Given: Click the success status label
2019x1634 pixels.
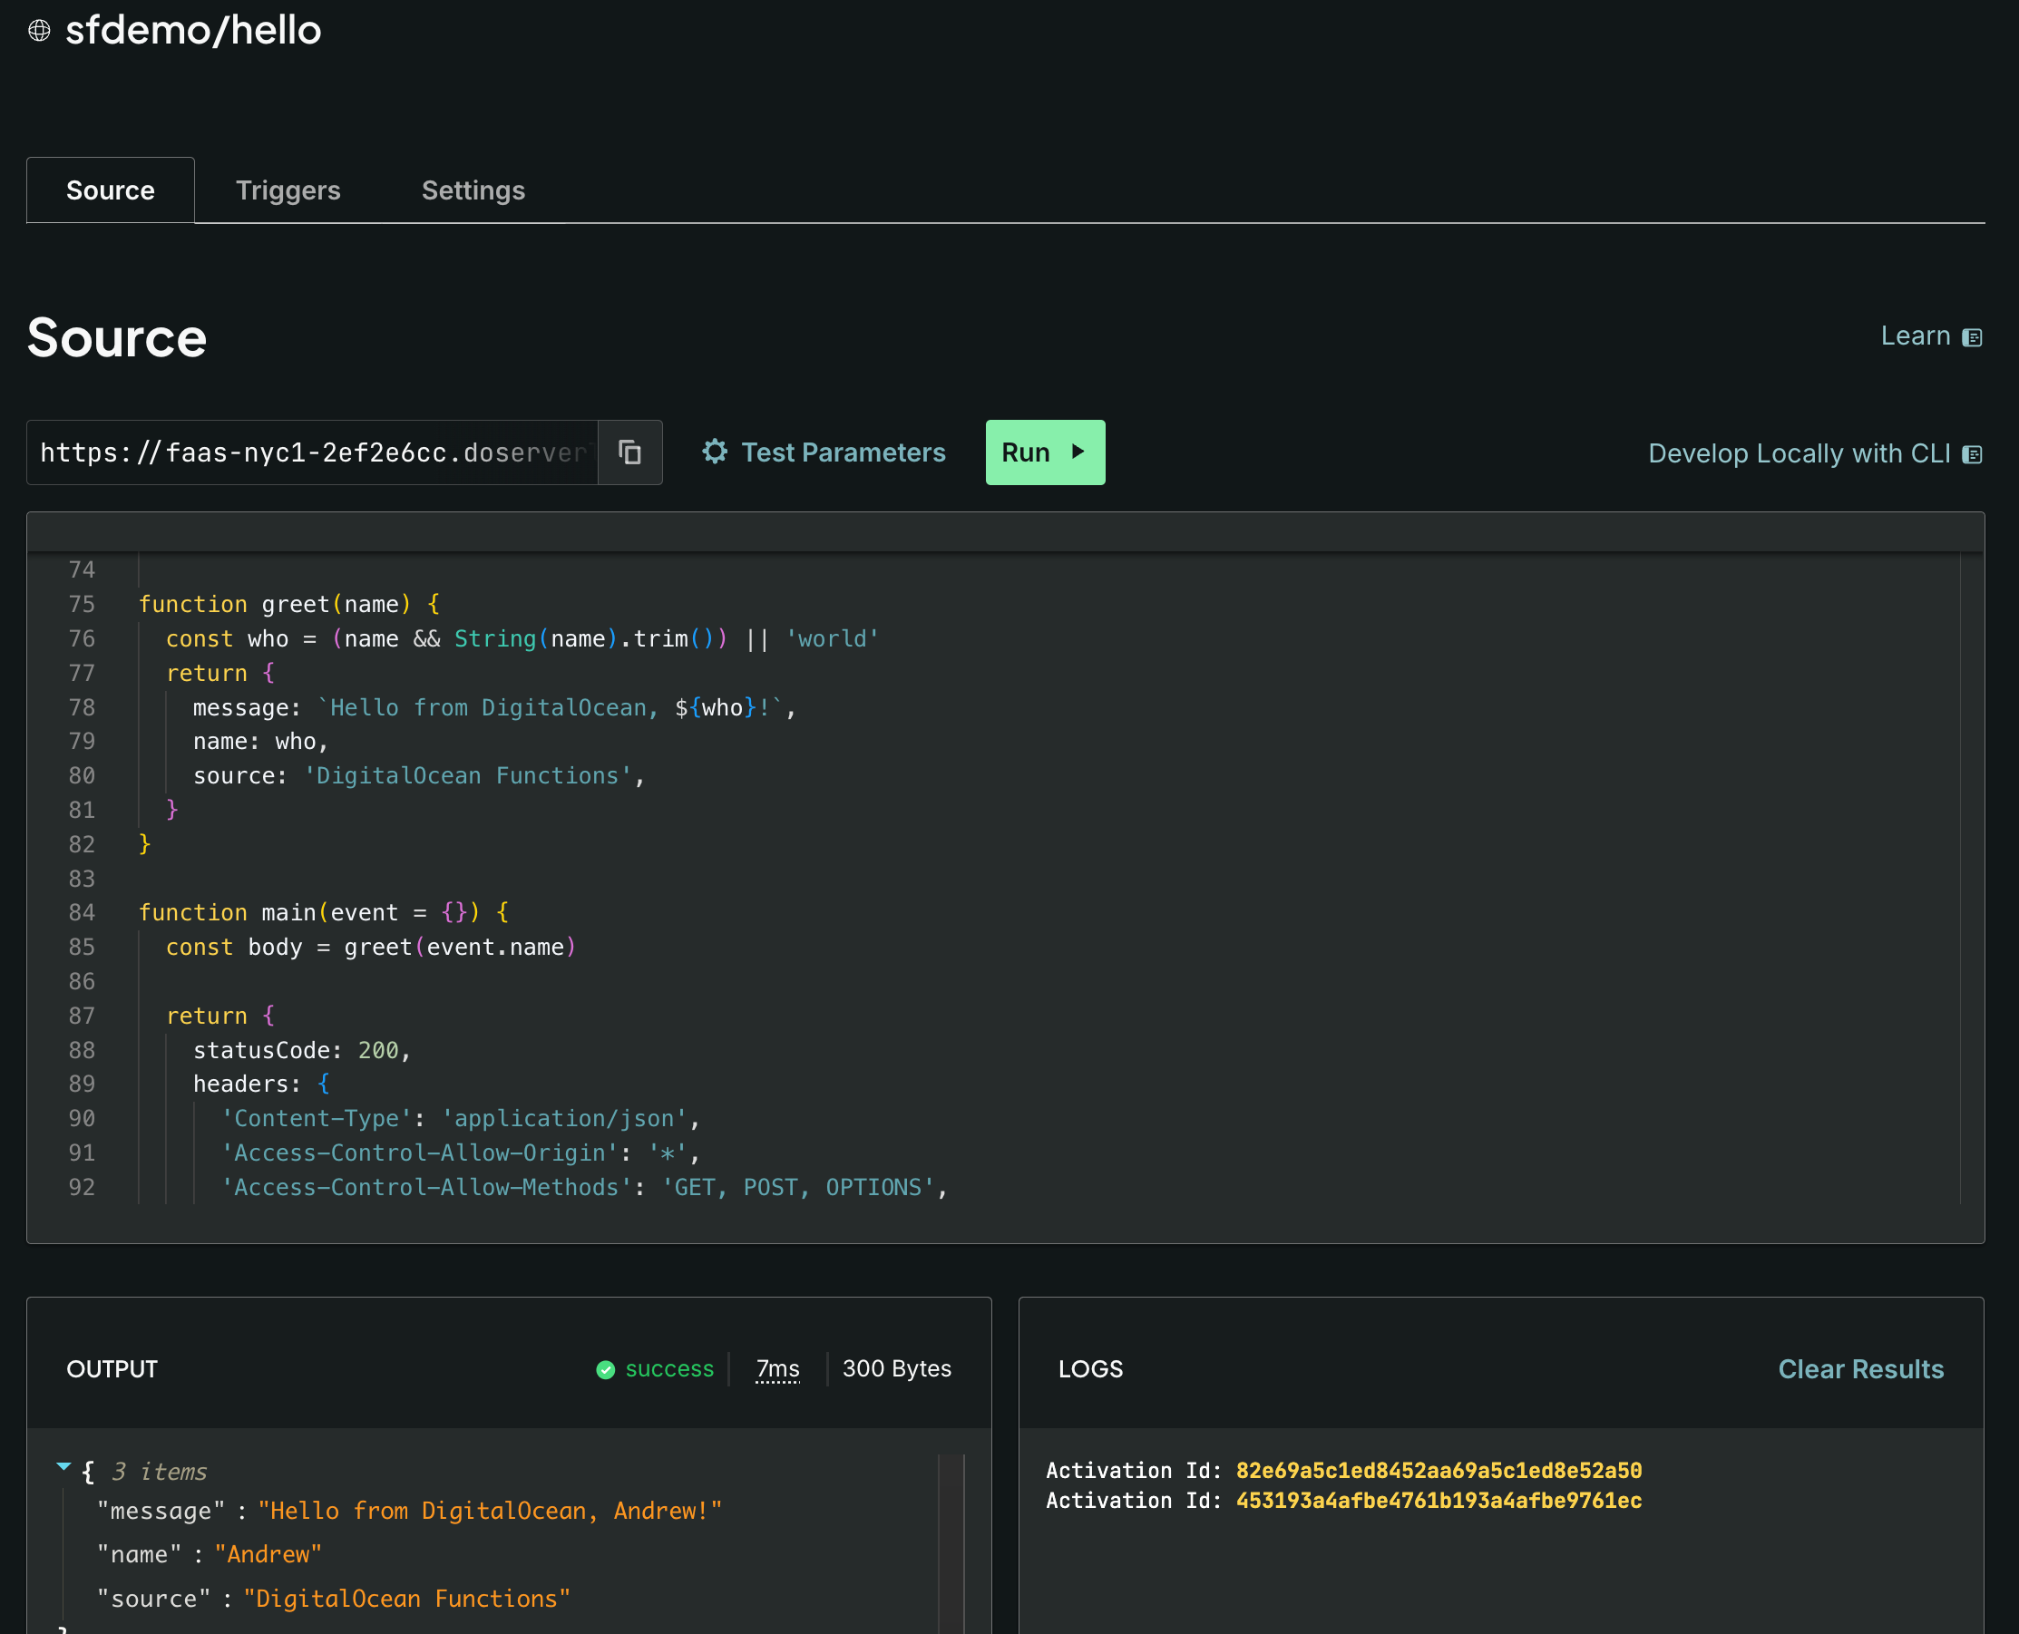Looking at the screenshot, I should [x=669, y=1368].
